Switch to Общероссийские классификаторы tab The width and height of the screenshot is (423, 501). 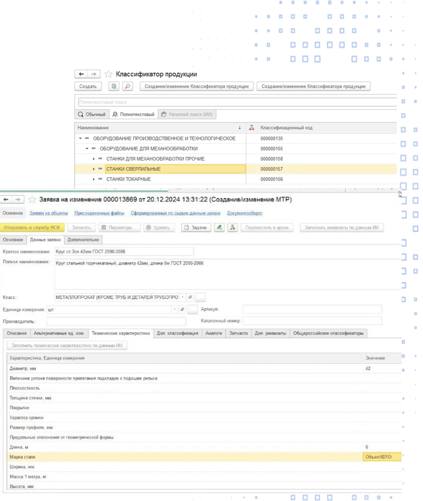click(x=329, y=333)
